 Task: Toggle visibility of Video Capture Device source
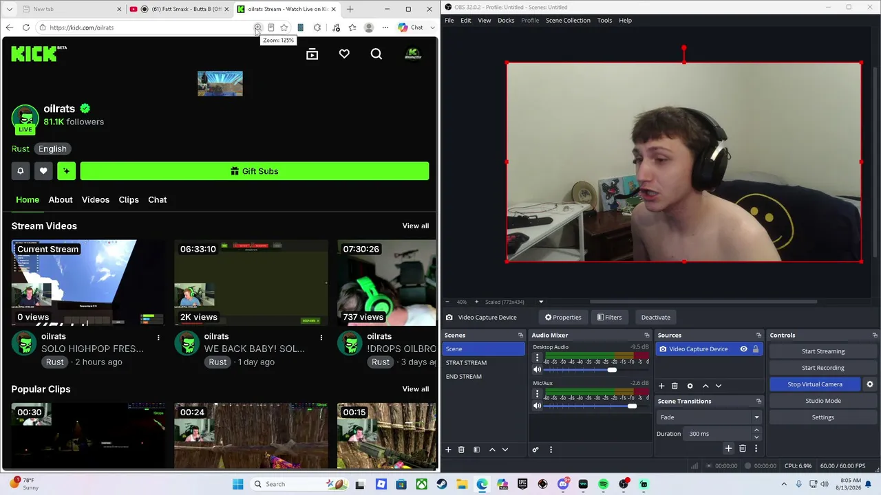pos(743,349)
